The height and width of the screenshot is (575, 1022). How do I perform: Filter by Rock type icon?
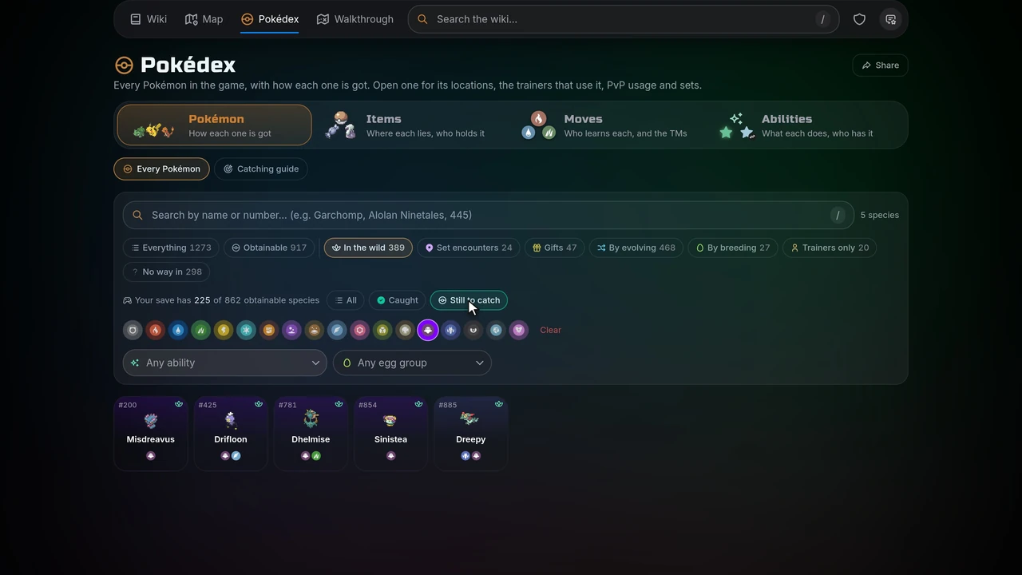click(406, 330)
